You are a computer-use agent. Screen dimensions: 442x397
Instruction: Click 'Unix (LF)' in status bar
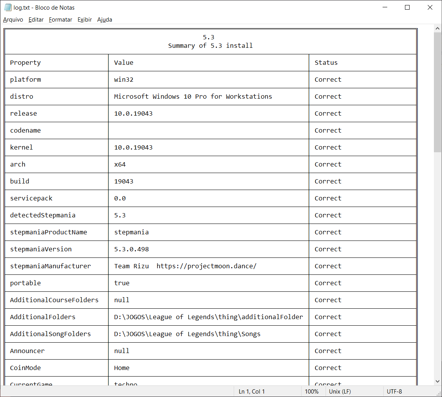340,391
